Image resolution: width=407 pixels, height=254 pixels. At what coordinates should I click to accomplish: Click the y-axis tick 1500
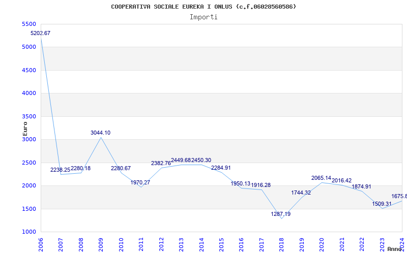pyautogui.click(x=29, y=209)
